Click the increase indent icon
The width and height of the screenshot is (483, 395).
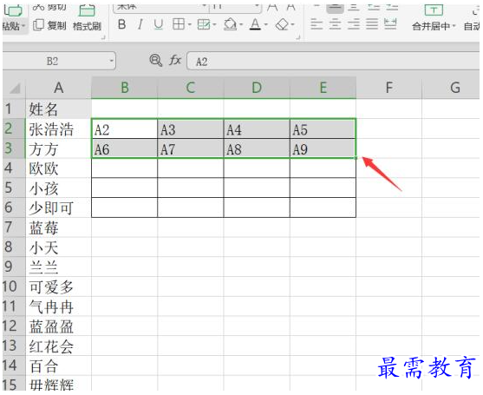tap(392, 8)
